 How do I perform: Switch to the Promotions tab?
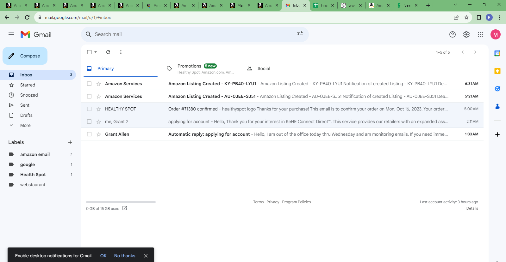tap(201, 68)
